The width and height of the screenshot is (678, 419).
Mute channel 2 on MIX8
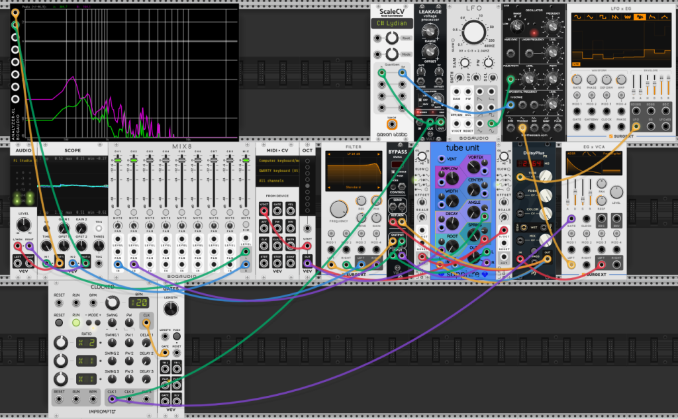click(134, 212)
